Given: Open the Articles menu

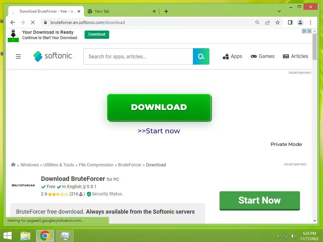Looking at the screenshot, I should 295,56.
